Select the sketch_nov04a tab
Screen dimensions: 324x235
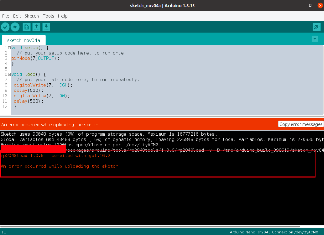[x=23, y=40]
